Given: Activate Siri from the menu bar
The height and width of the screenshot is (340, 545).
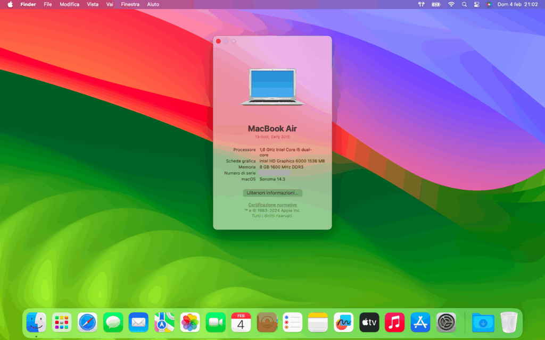Looking at the screenshot, I should tap(489, 4).
